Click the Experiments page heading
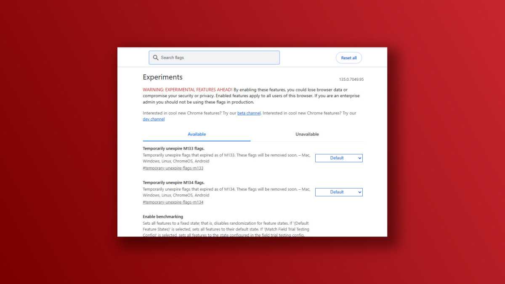 (x=162, y=77)
